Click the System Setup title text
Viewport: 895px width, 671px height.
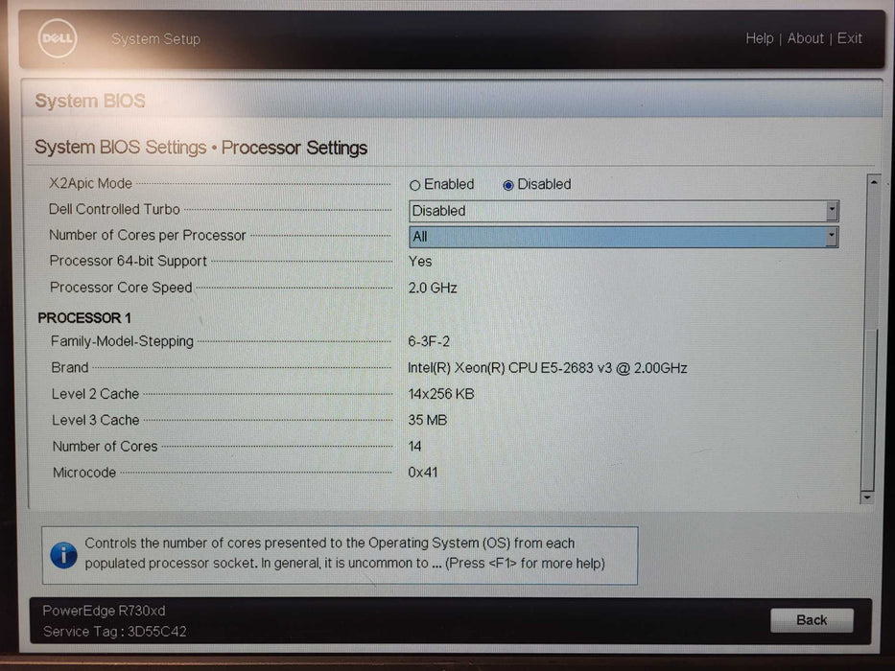pyautogui.click(x=155, y=38)
